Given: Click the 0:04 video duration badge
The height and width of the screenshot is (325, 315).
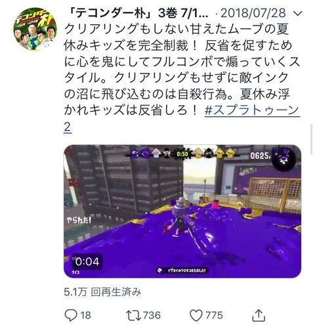Looking at the screenshot, I should click(87, 261).
